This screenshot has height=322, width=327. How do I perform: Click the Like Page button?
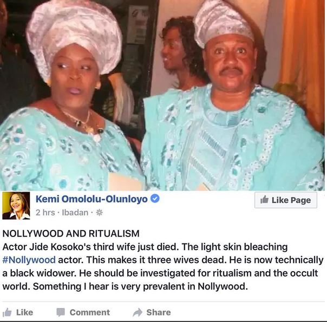(286, 200)
